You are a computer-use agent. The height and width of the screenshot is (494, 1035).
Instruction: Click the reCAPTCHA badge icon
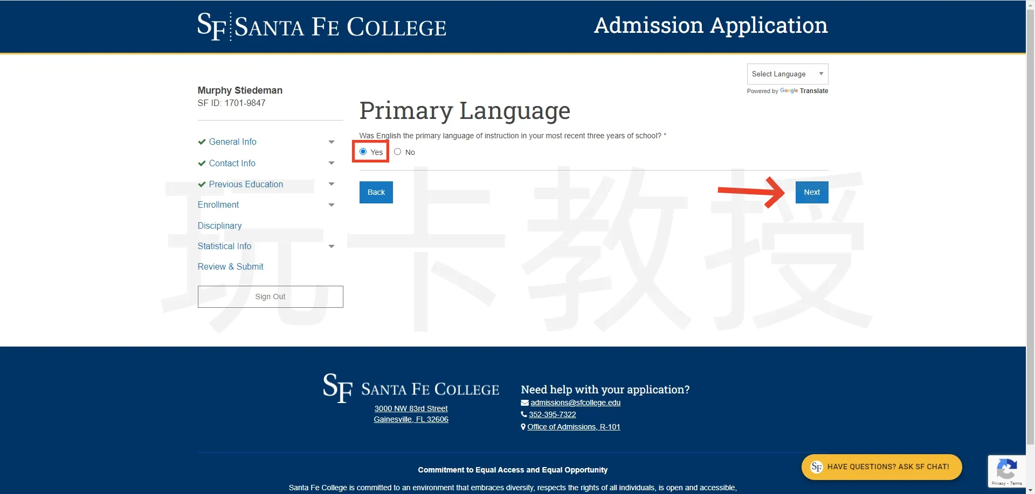coord(1006,469)
